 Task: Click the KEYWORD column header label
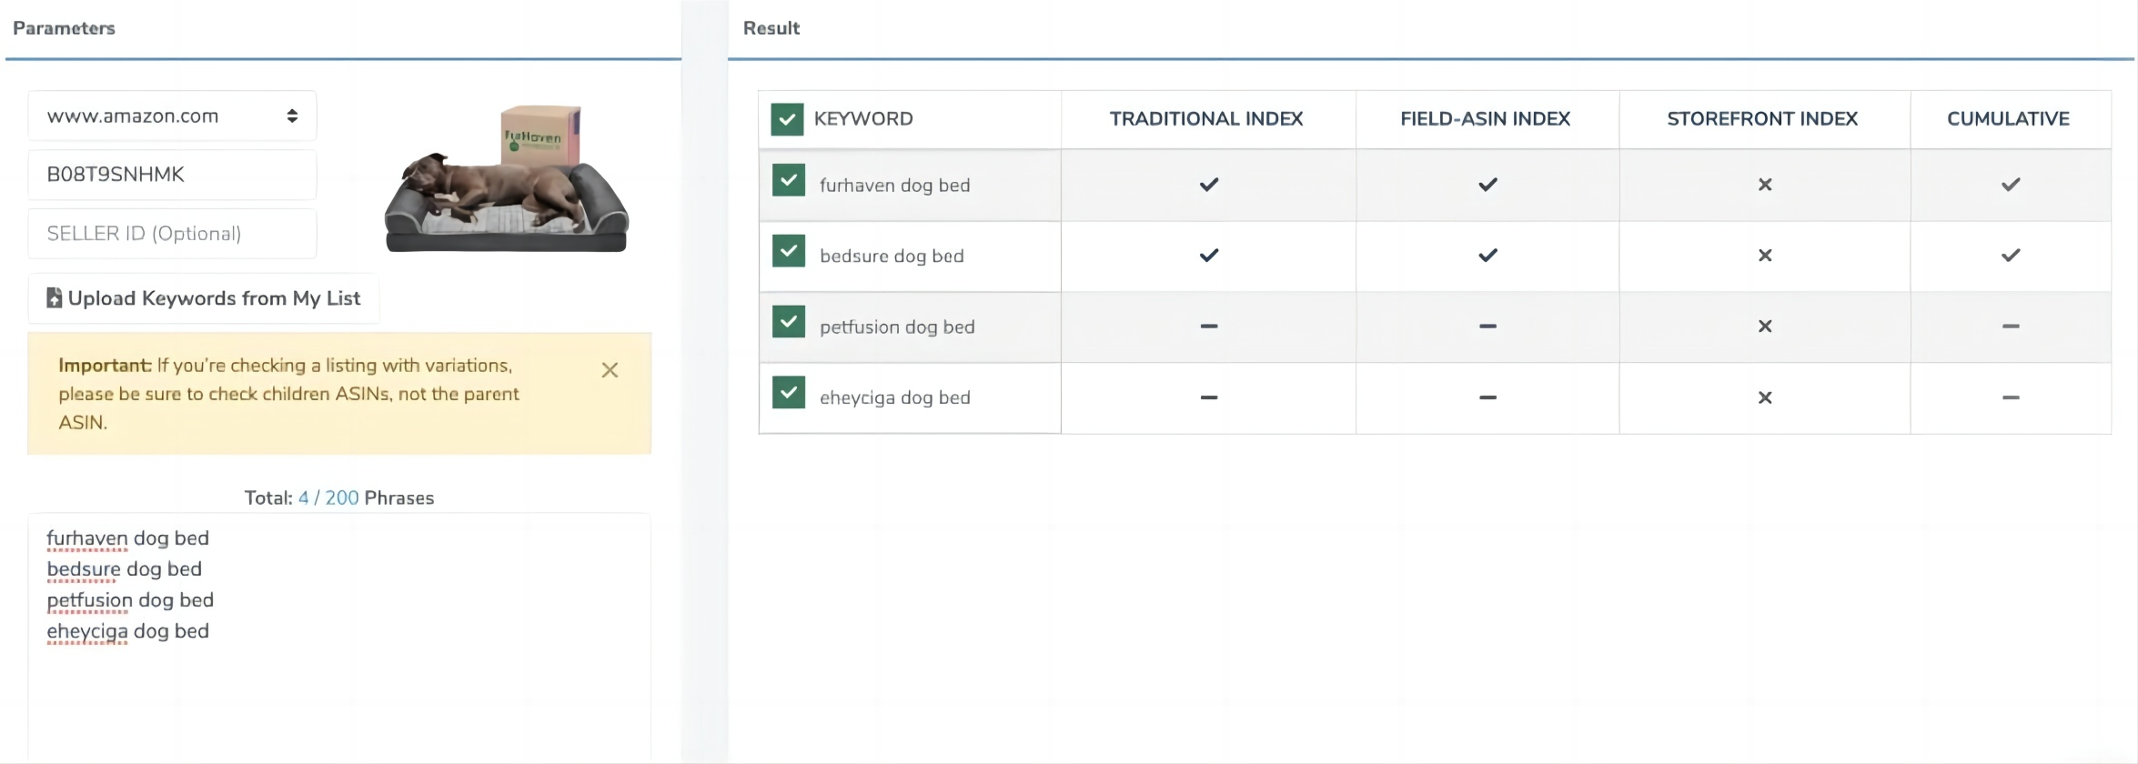coord(863,119)
